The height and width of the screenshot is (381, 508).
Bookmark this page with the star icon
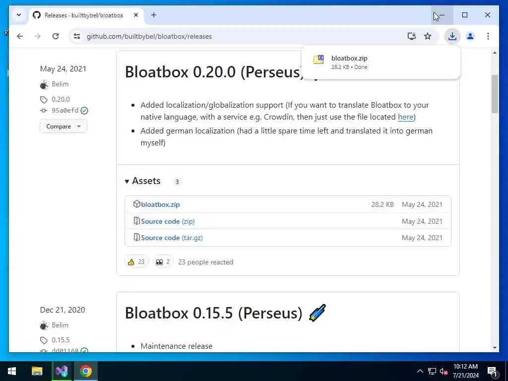(x=428, y=36)
